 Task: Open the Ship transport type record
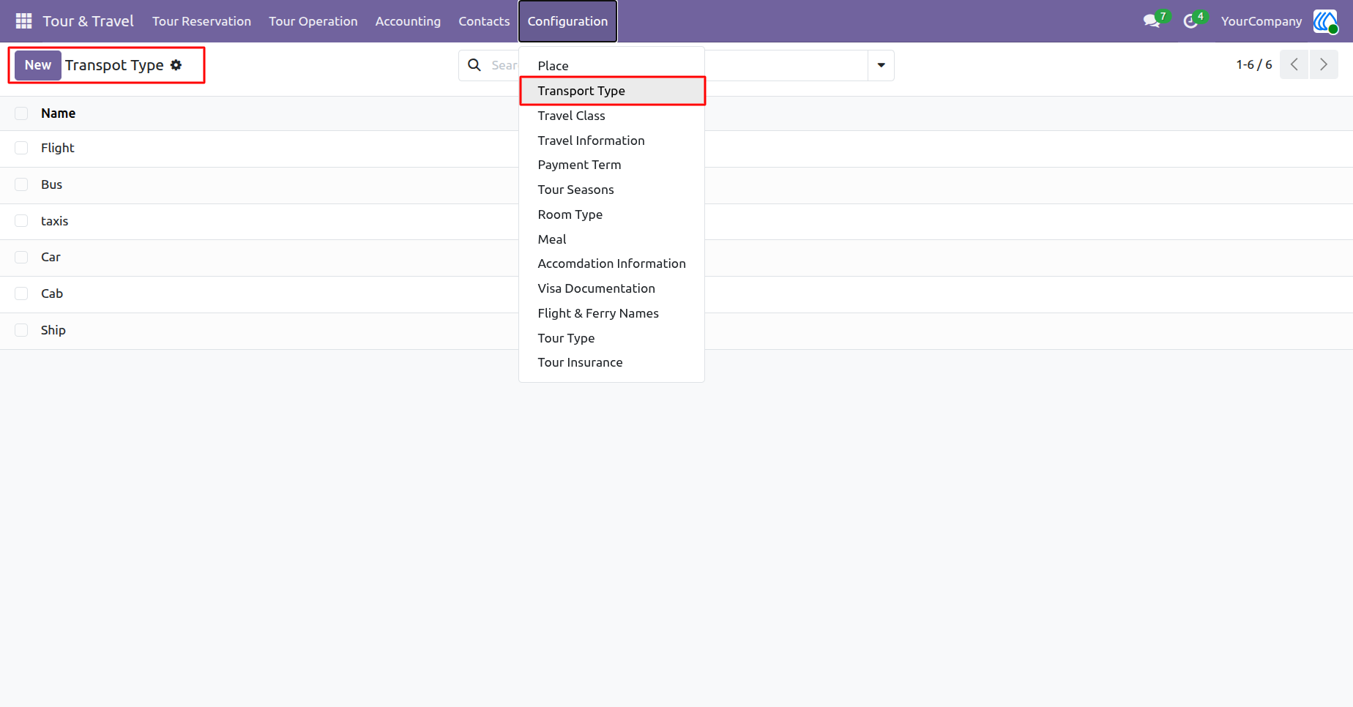tap(53, 330)
